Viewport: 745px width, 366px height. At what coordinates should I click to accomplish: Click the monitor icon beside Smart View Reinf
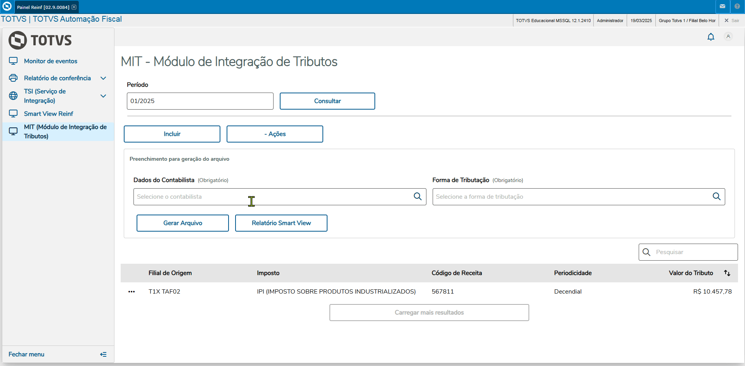[13, 114]
